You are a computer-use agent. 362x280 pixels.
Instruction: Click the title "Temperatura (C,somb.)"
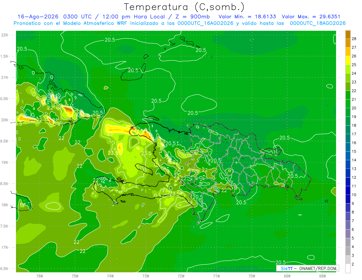pos(184,7)
